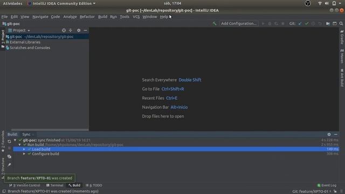Click the Add Configuration button
Screen dimensions: 345x194
tap(239, 24)
